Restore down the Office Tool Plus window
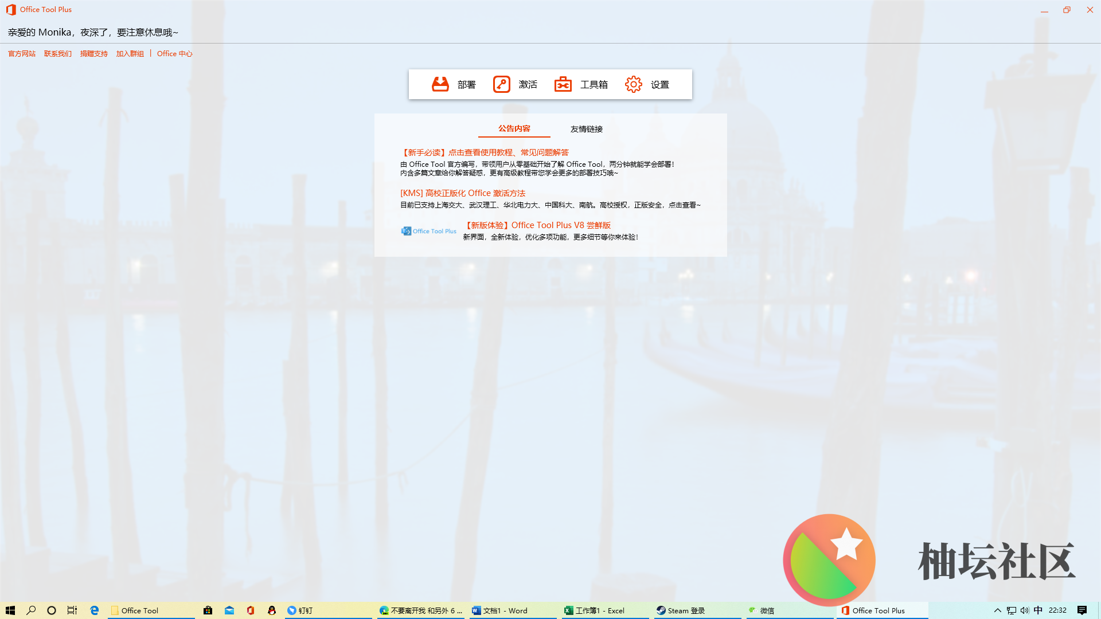Image resolution: width=1101 pixels, height=619 pixels. pos(1067,10)
